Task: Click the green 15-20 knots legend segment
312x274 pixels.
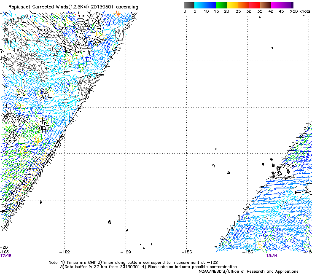Action: [222, 5]
